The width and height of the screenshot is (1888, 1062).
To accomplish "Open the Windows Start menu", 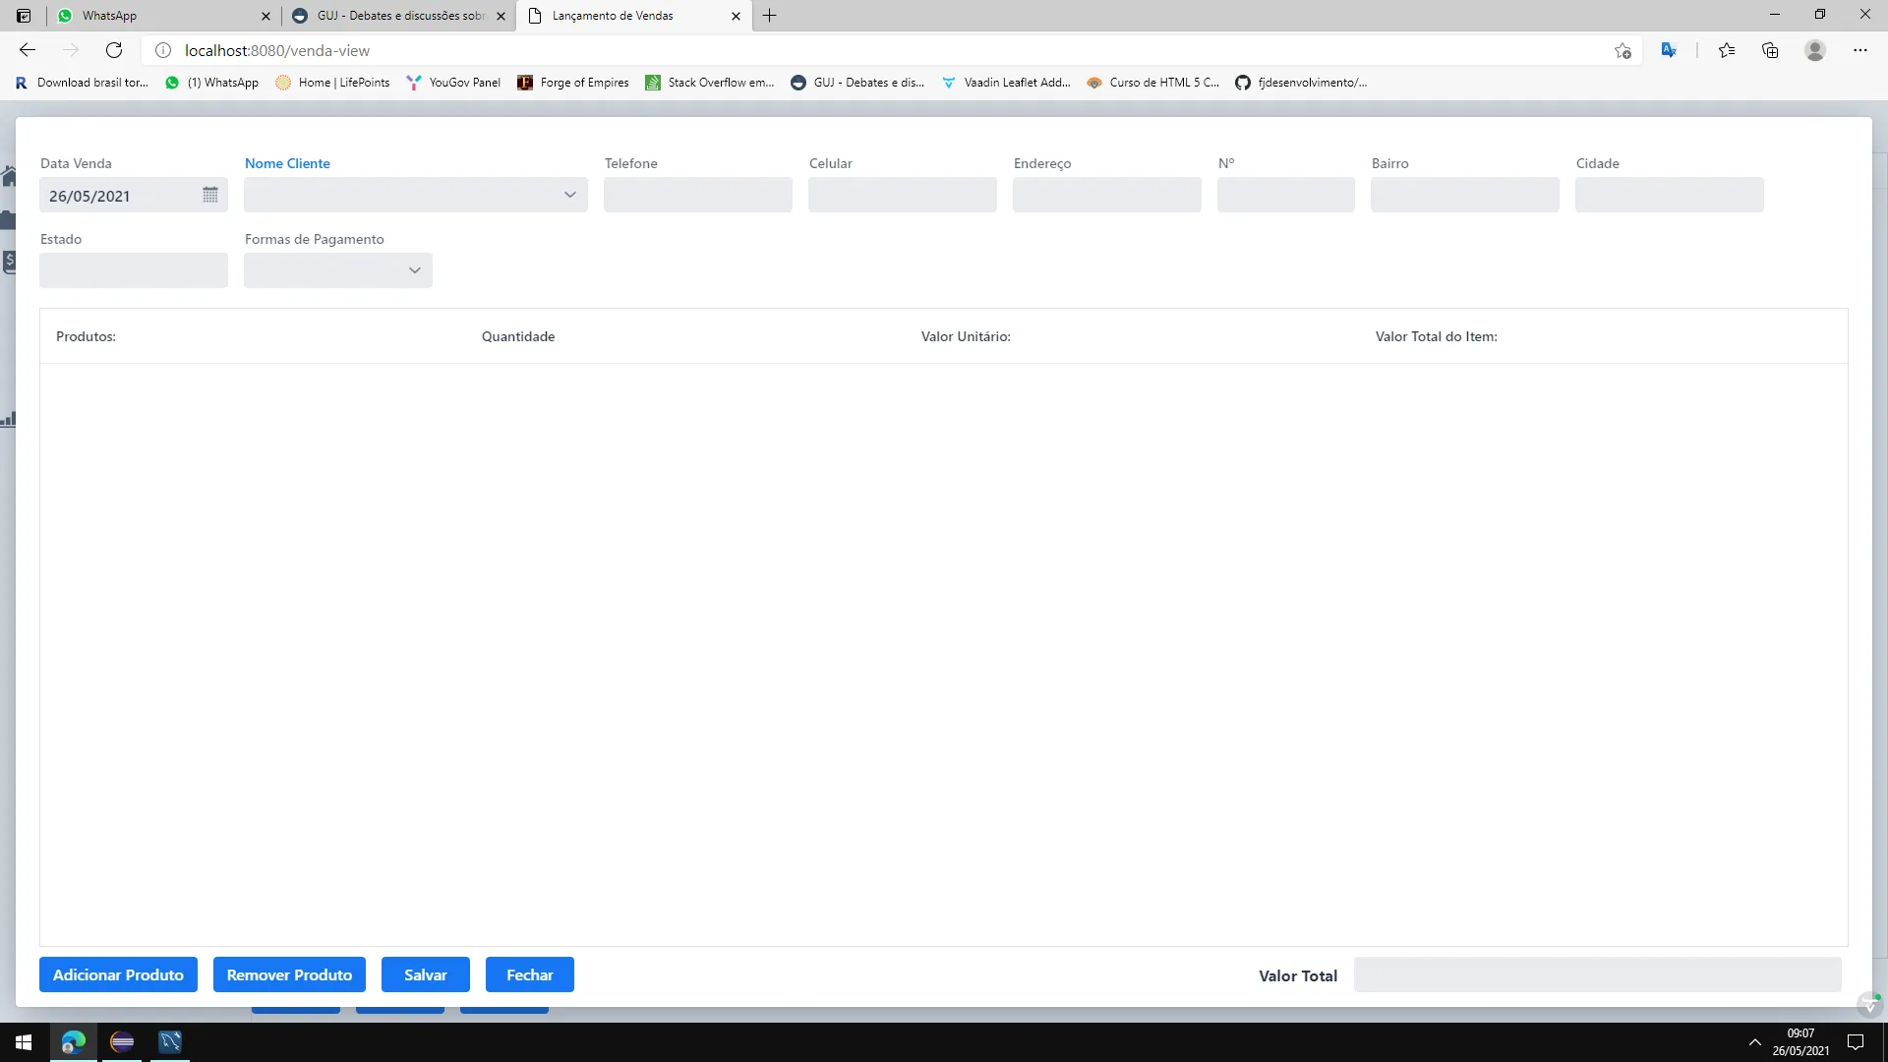I will coord(24,1041).
